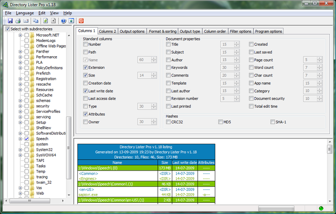The height and width of the screenshot is (214, 336).
Task: Click the Print toolbar icon
Action: [18, 21]
